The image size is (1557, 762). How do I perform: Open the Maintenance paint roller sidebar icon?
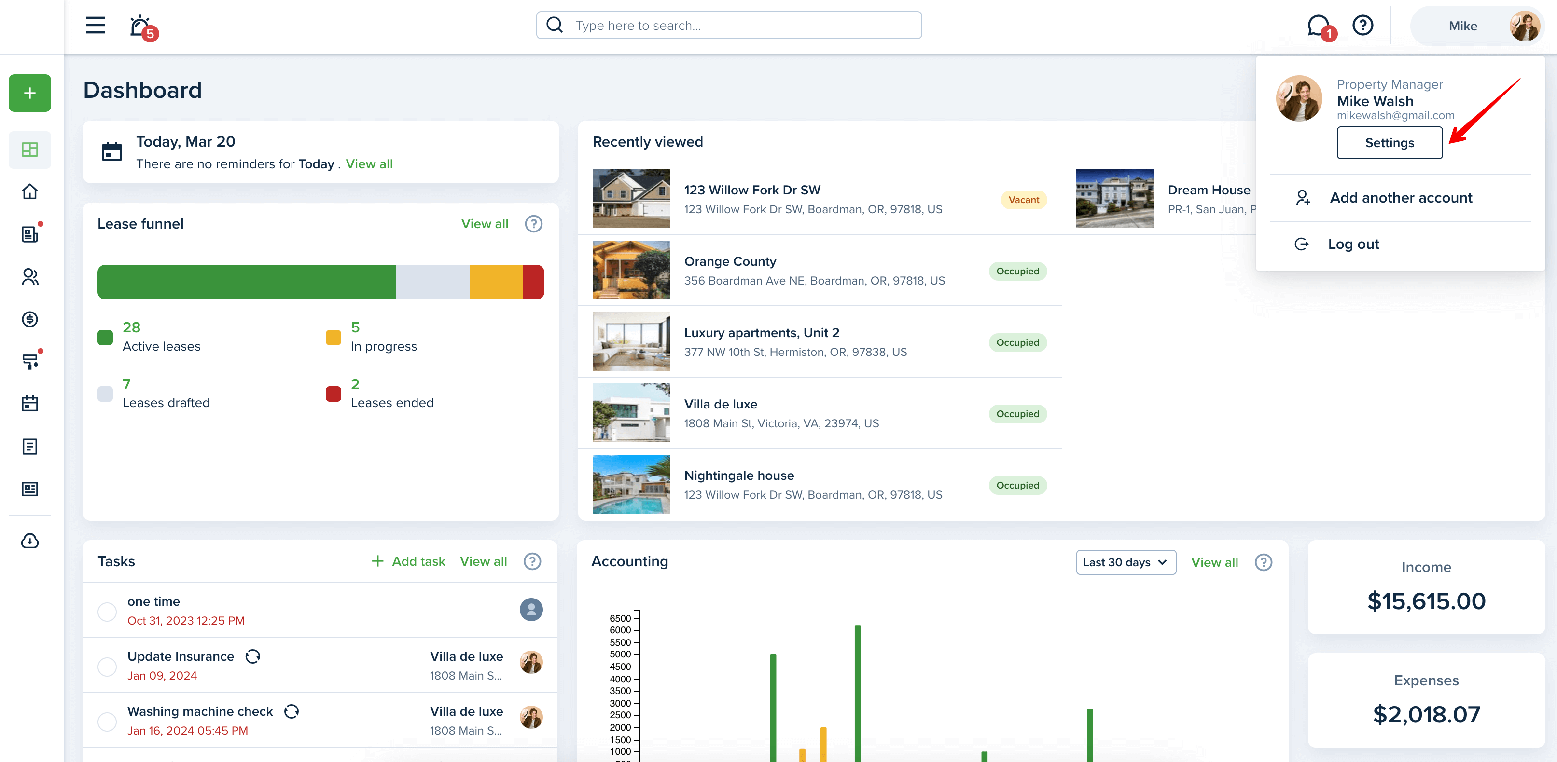coord(29,361)
